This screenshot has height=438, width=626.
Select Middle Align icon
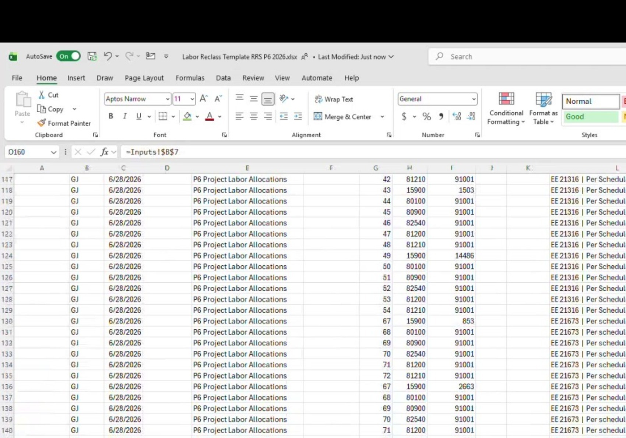click(253, 98)
